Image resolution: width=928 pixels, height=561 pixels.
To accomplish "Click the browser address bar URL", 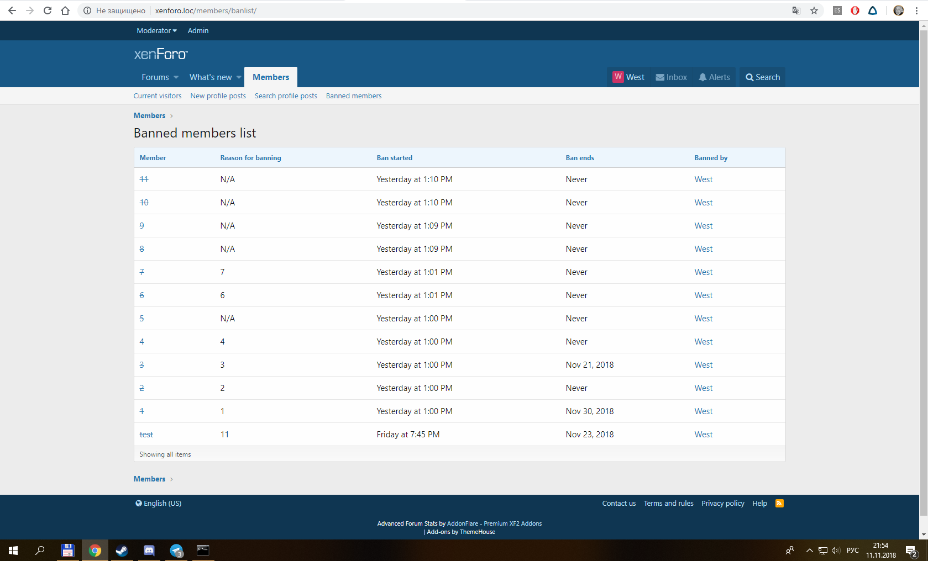I will [x=206, y=10].
